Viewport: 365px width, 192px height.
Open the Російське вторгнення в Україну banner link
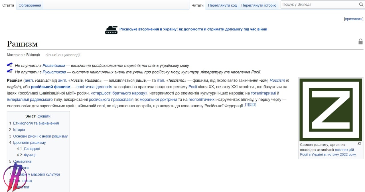coord(193,29)
